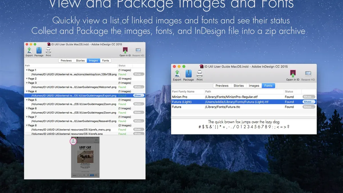Open Previews tab in the Fonts window

pos(222,85)
